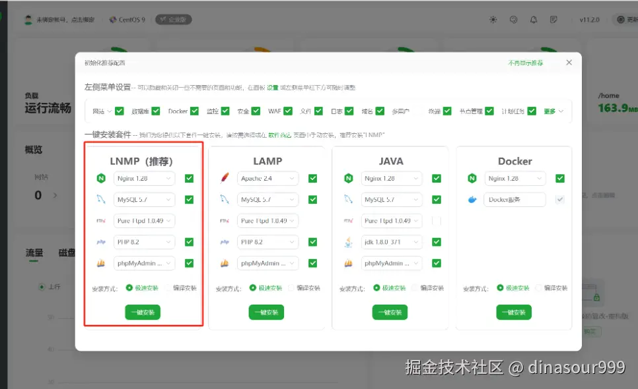Open Apache 2.4 dropdown in LAMP card
This screenshot has width=638, height=389.
(267, 178)
